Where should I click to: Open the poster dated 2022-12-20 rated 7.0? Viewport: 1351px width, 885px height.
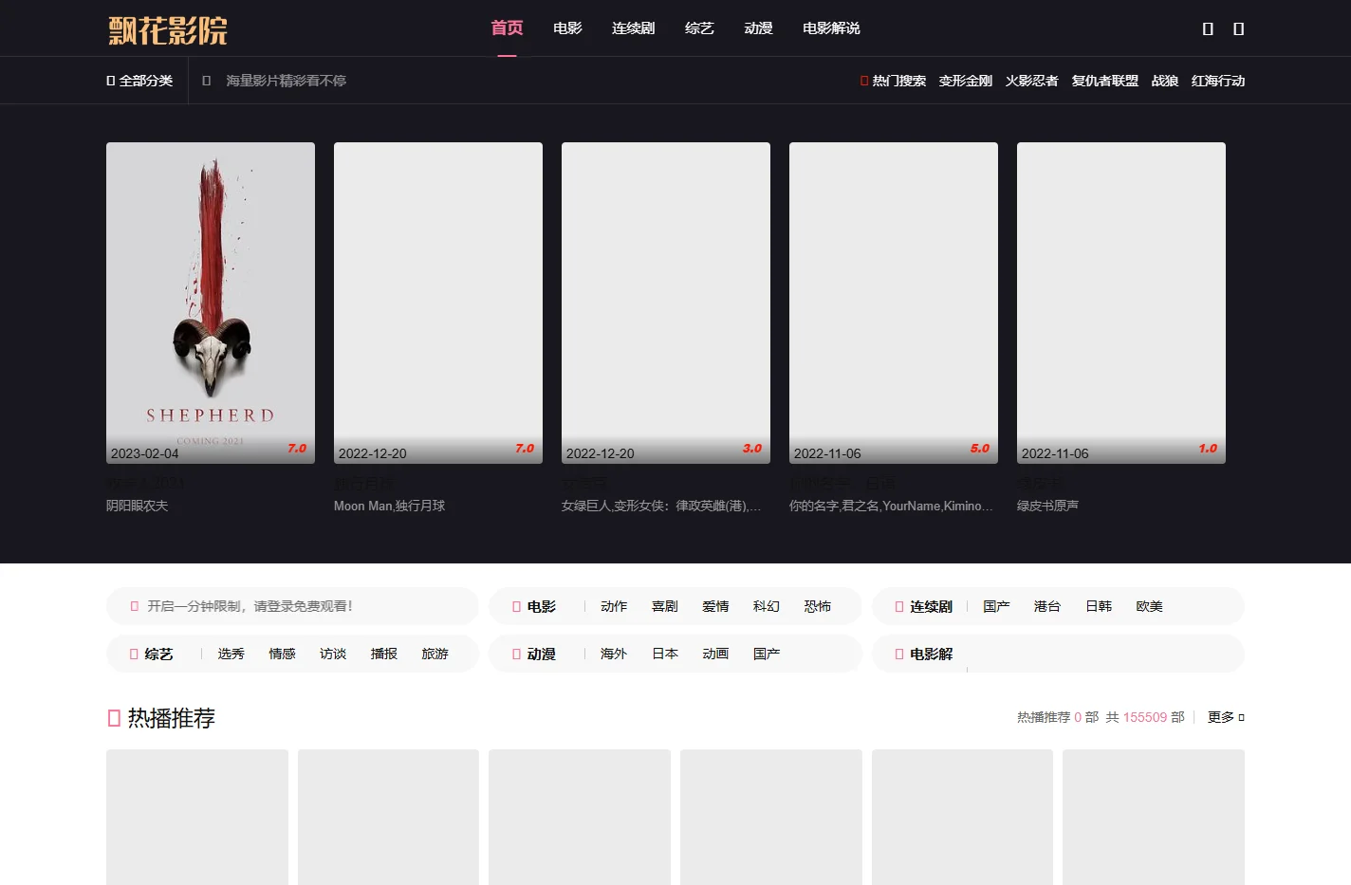[x=438, y=303]
